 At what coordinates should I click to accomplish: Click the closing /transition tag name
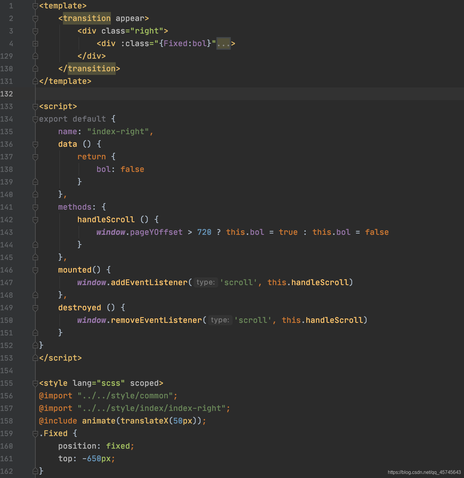tap(92, 69)
